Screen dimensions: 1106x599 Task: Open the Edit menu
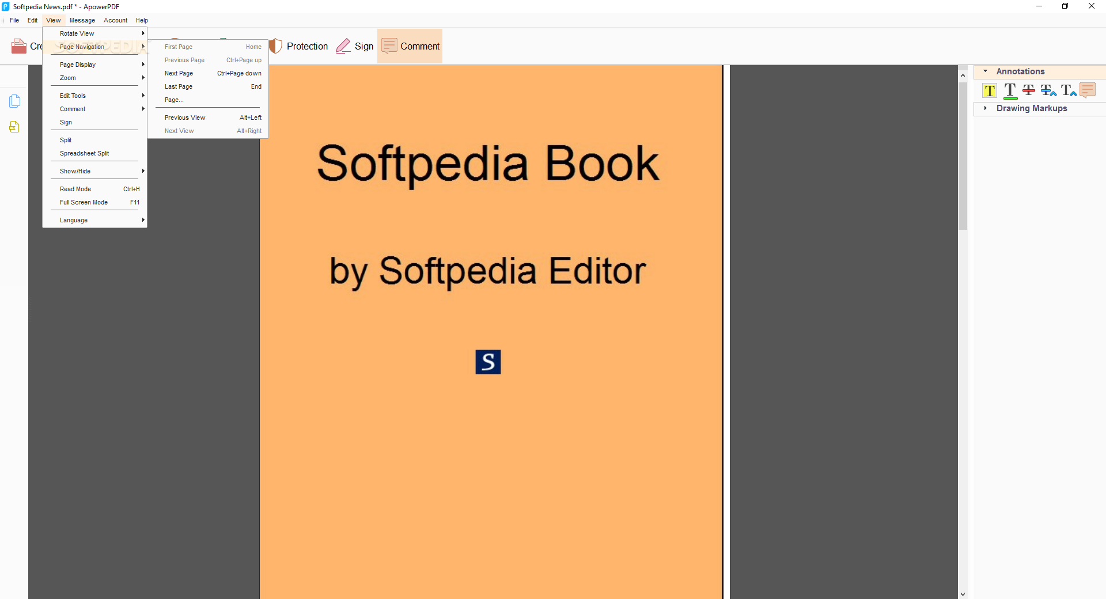[x=32, y=20]
